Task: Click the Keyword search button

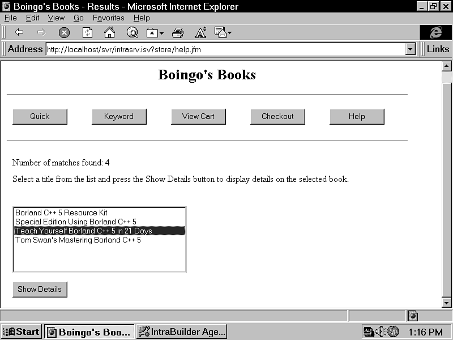Action: tap(119, 117)
